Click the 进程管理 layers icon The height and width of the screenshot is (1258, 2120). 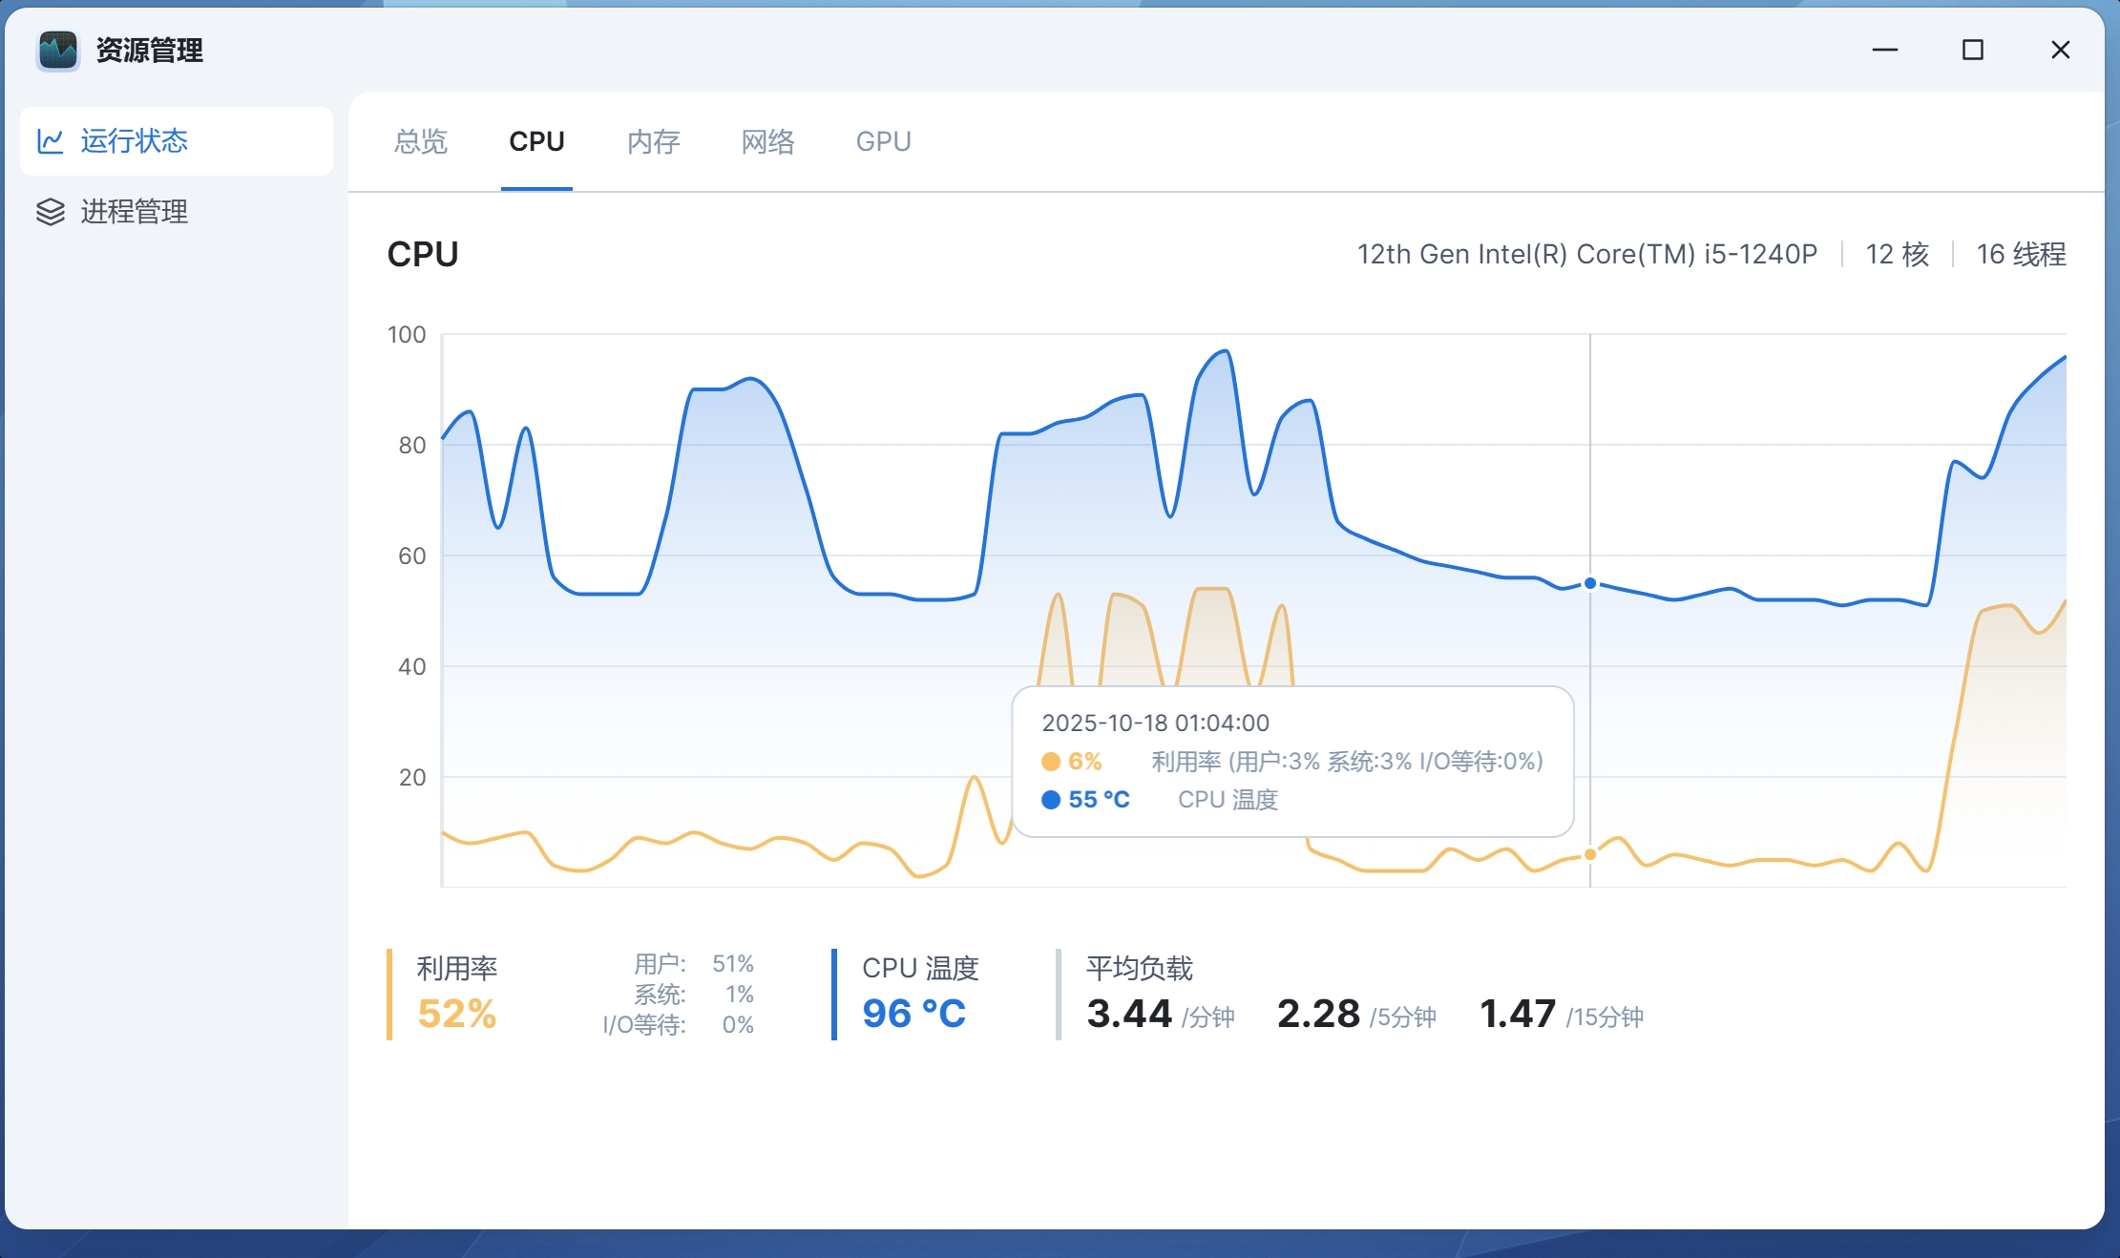[x=50, y=212]
